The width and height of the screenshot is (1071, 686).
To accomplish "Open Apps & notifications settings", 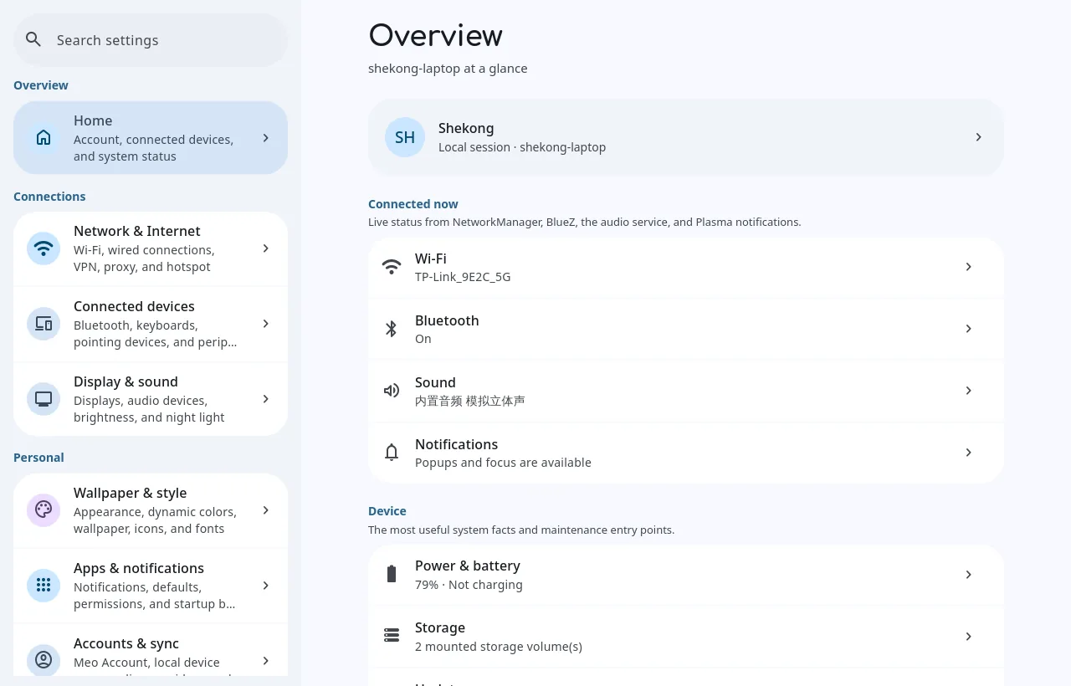I will point(151,586).
